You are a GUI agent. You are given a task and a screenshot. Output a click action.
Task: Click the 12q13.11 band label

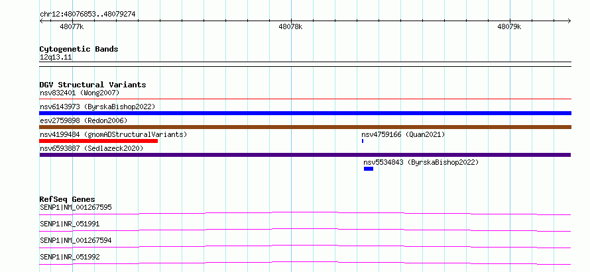[x=56, y=58]
